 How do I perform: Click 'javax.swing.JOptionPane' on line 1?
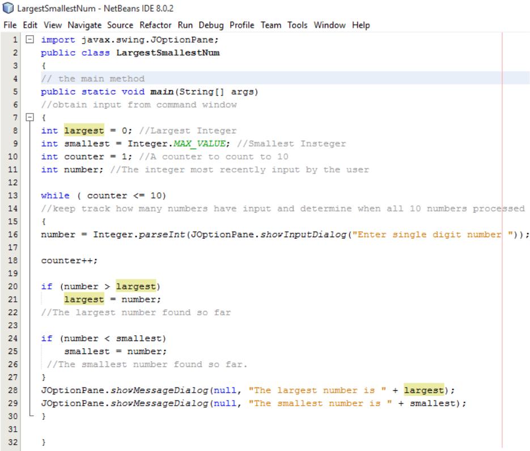pos(147,40)
